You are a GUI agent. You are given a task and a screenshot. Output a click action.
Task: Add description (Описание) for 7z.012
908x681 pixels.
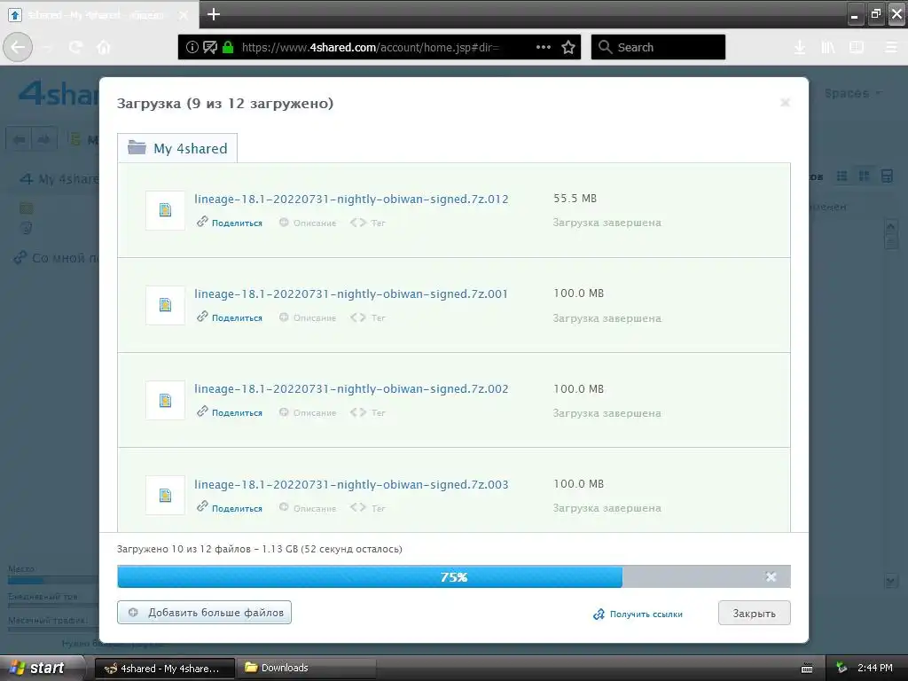coord(308,223)
